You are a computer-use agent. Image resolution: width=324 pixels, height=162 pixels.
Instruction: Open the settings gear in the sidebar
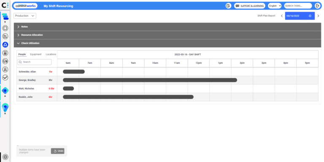coord(5,157)
